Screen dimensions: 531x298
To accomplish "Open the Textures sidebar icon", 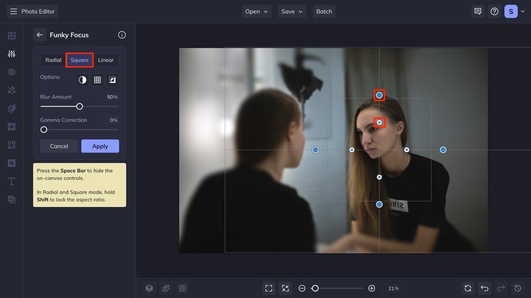I will 11,200.
